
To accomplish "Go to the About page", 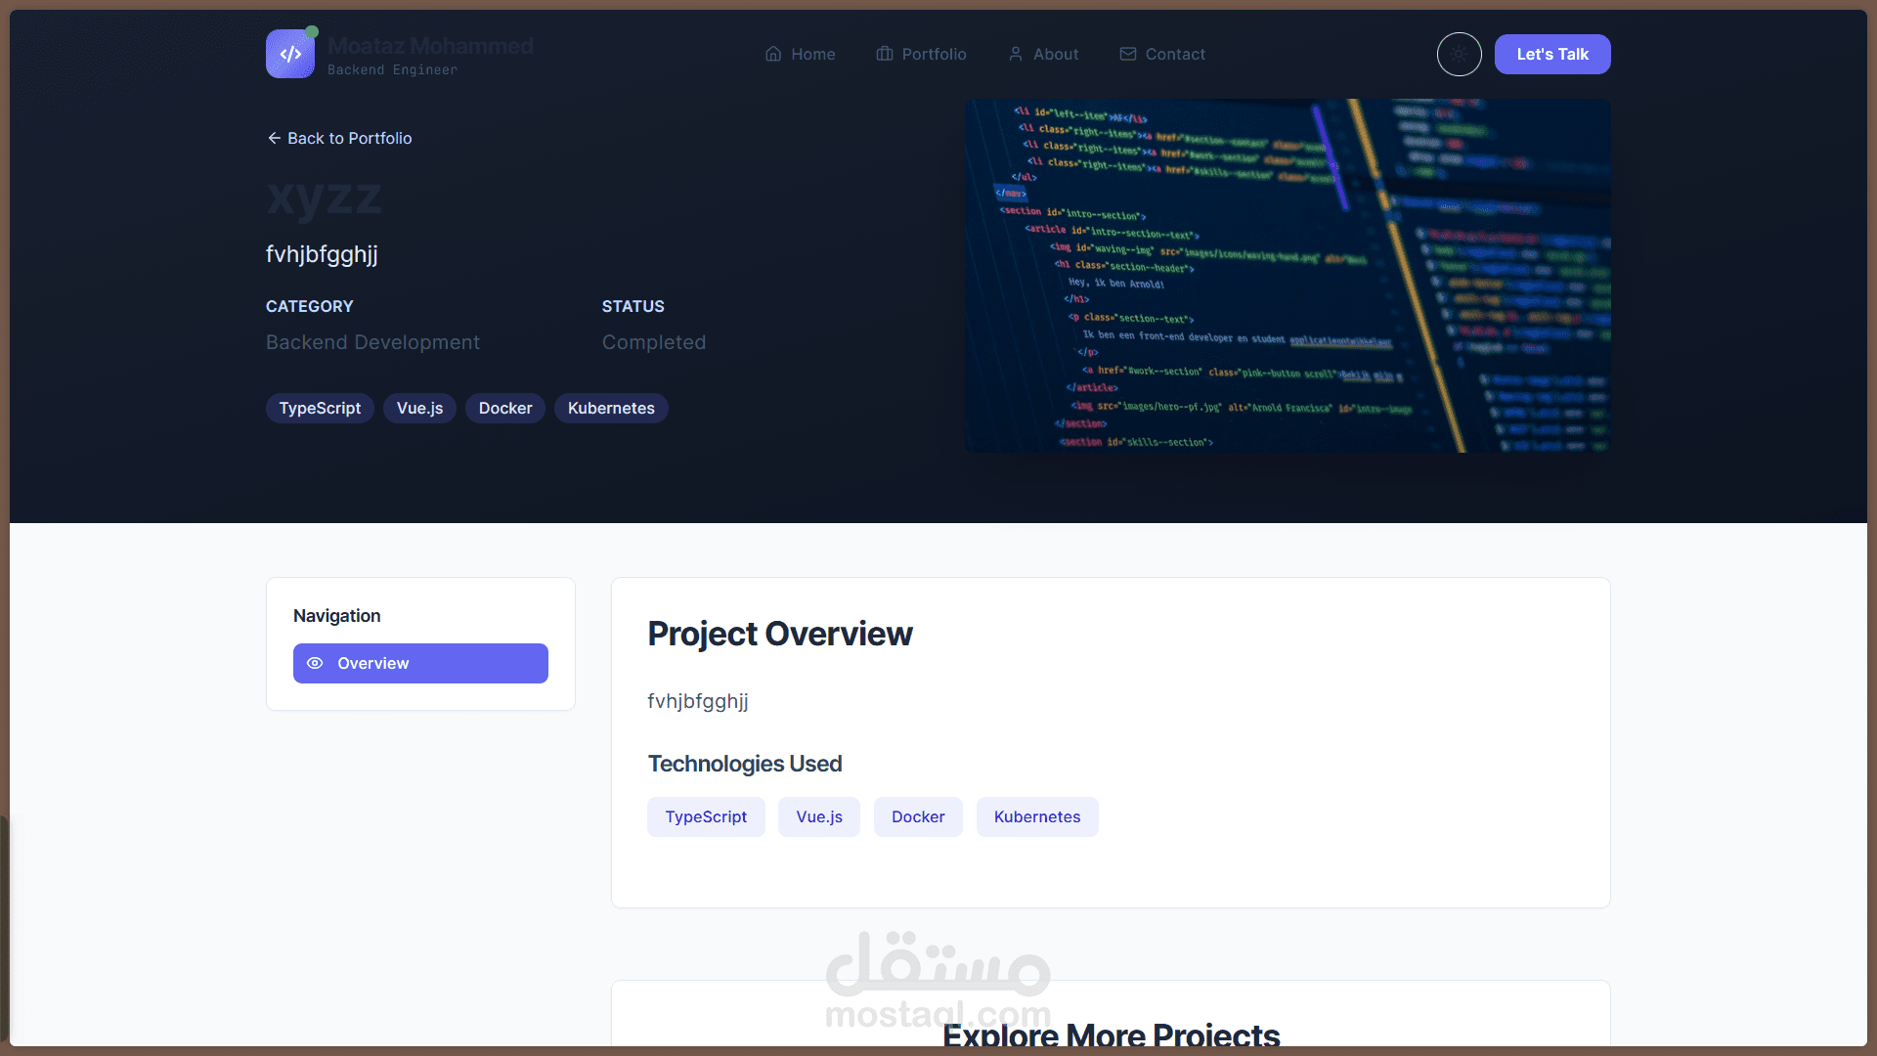I will tap(1056, 54).
